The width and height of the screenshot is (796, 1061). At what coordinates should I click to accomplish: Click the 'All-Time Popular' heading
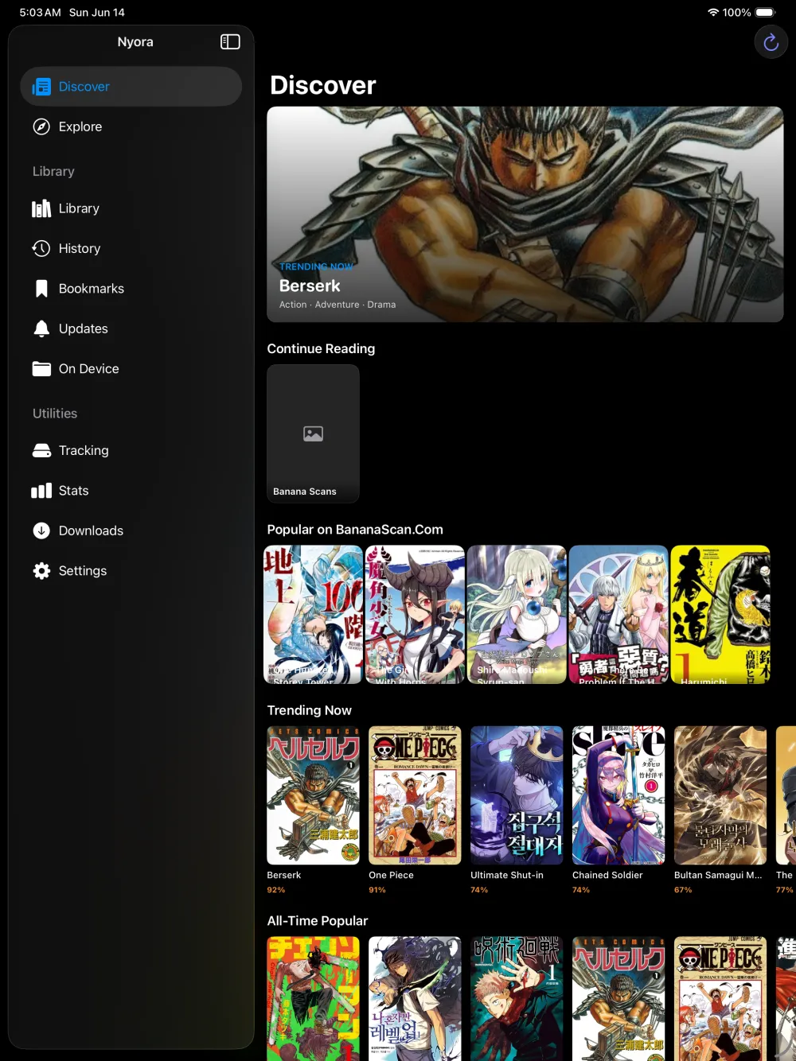(x=317, y=920)
